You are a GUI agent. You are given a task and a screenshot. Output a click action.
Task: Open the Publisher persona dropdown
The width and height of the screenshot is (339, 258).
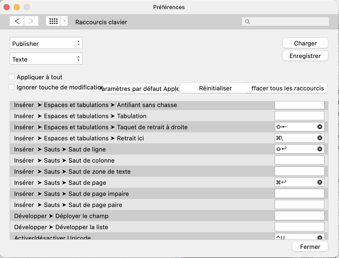[46, 43]
